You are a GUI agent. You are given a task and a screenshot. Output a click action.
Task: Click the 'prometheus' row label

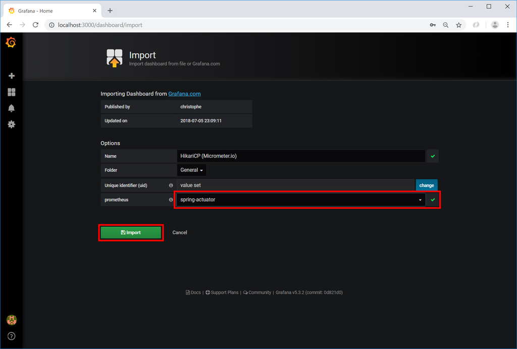[x=117, y=200]
